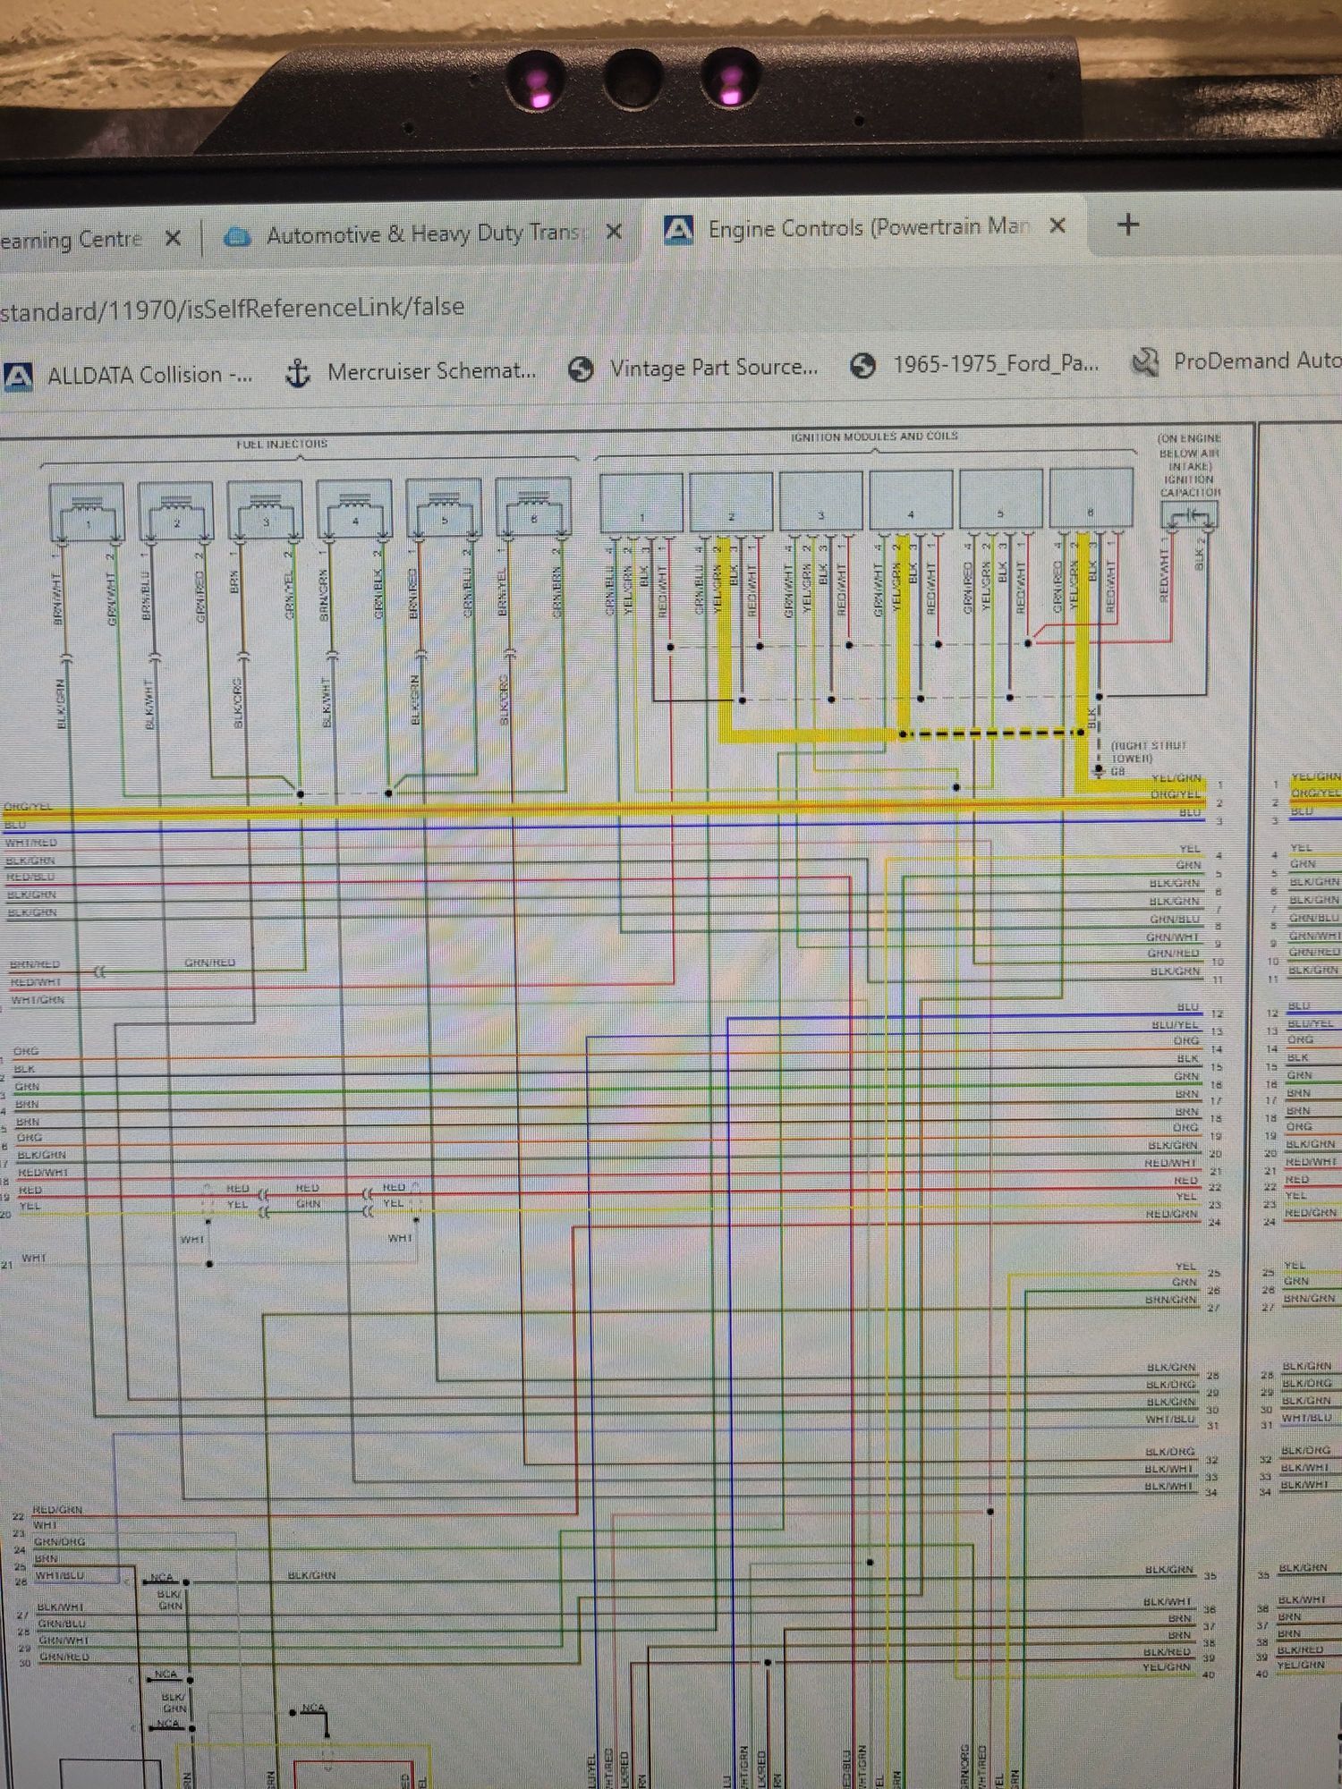Close the Learning Centre tab
This screenshot has height=1789, width=1342.
pyautogui.click(x=173, y=238)
